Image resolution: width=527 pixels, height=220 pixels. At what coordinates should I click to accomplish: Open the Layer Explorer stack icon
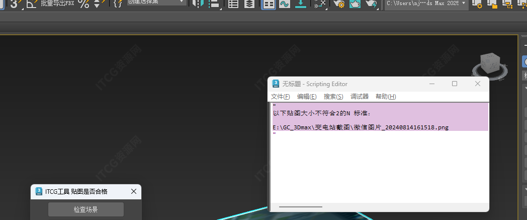(249, 4)
